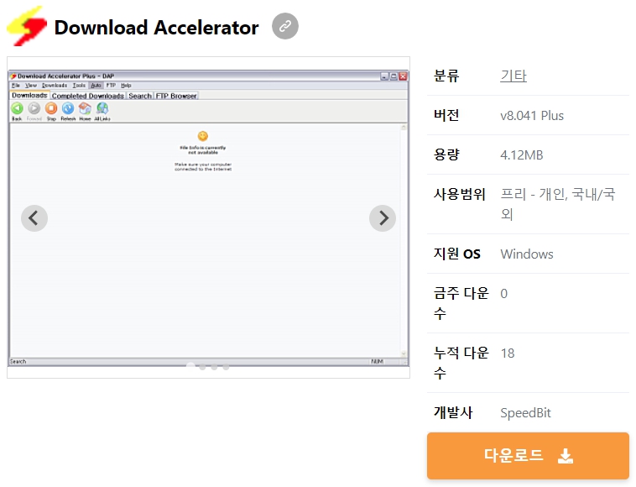
Task: Click the 용량 label
Action: click(x=446, y=154)
